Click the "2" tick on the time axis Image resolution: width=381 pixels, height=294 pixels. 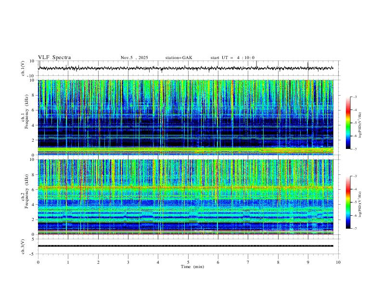pos(98,262)
